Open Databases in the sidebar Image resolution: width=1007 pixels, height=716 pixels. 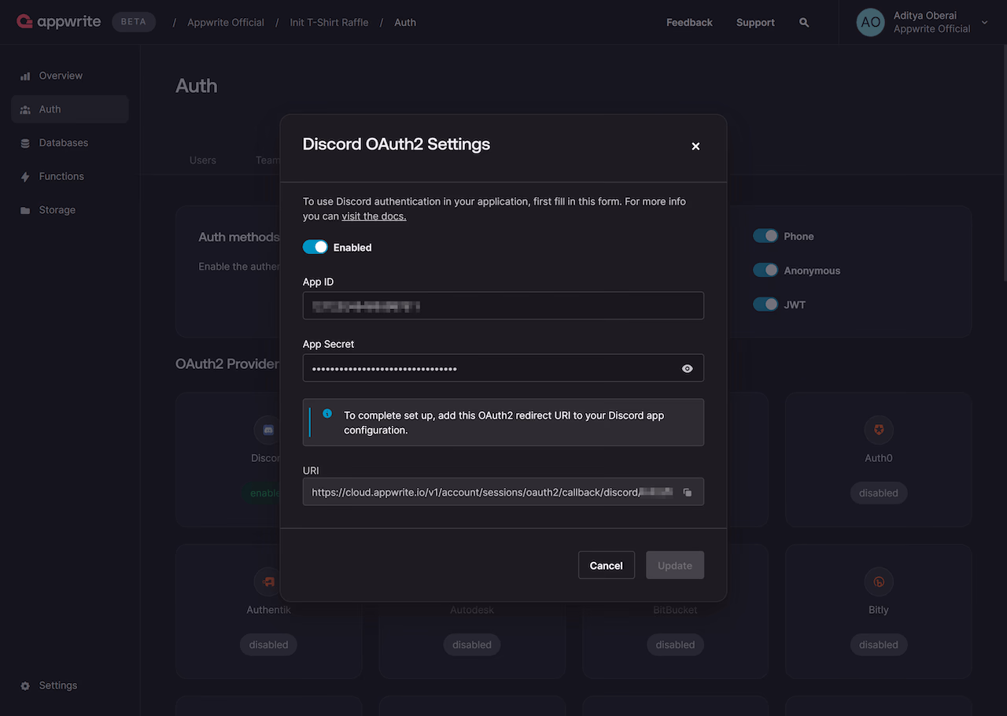point(70,143)
